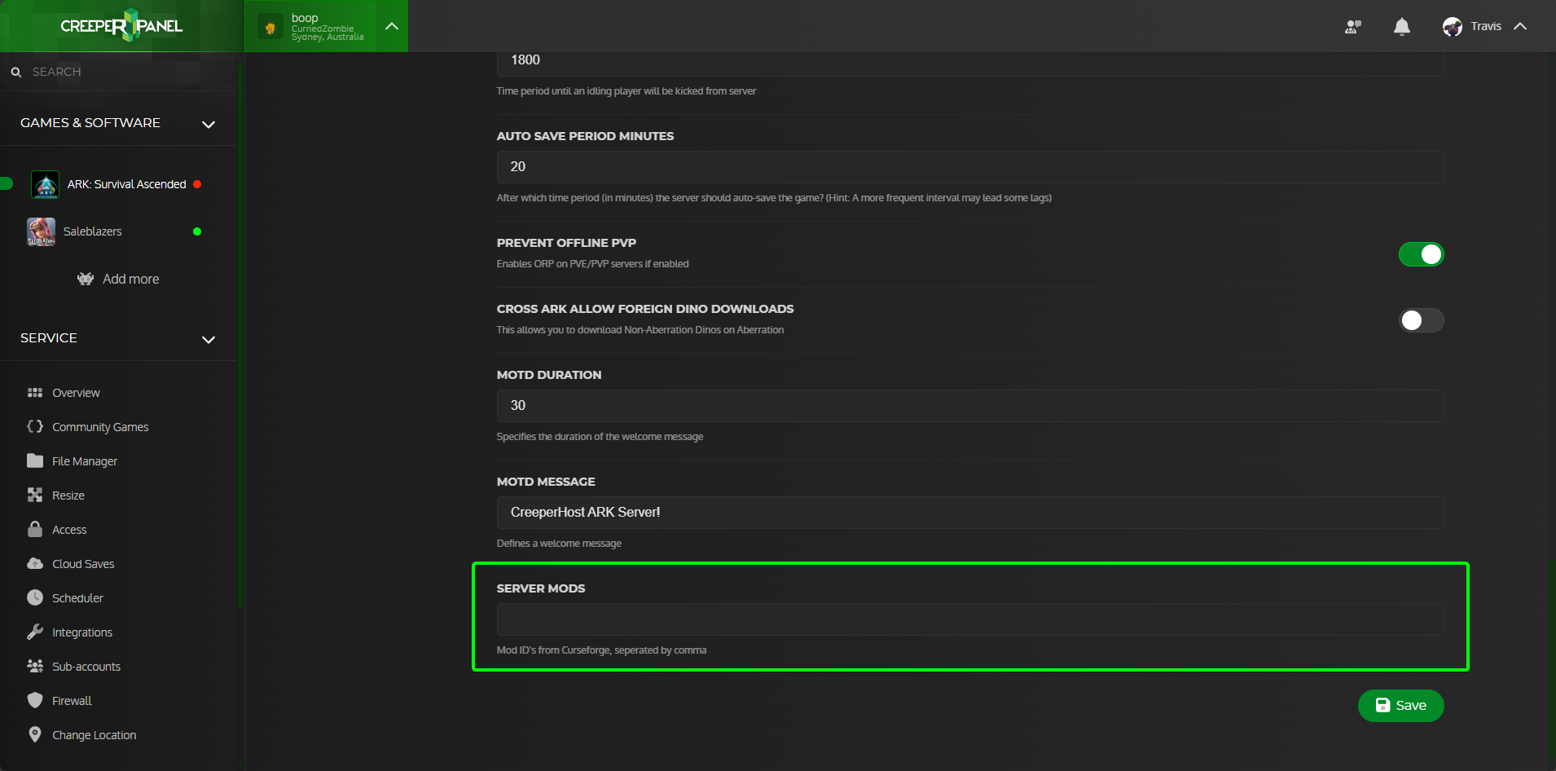
Task: Focus the sidebar search box
Action: [x=122, y=72]
